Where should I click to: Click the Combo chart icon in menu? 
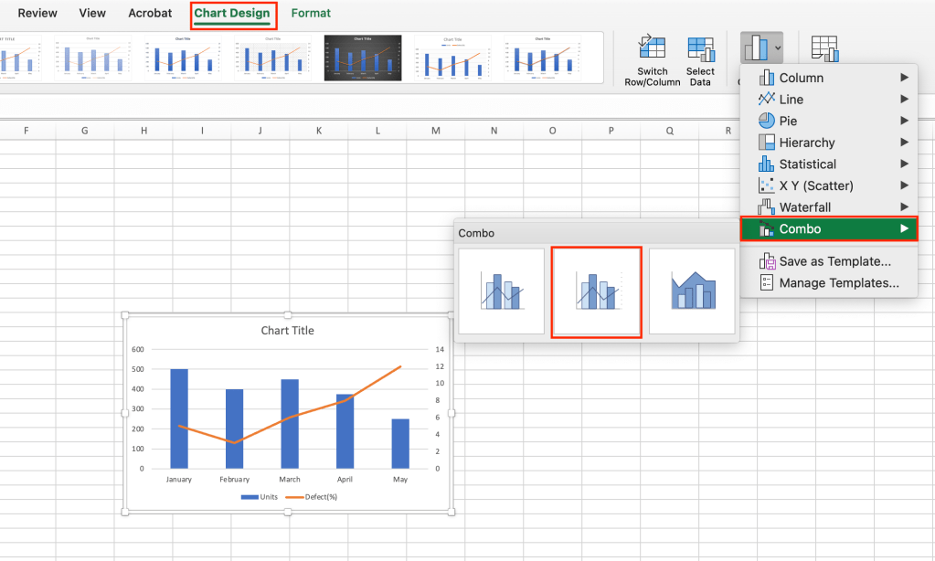click(766, 228)
